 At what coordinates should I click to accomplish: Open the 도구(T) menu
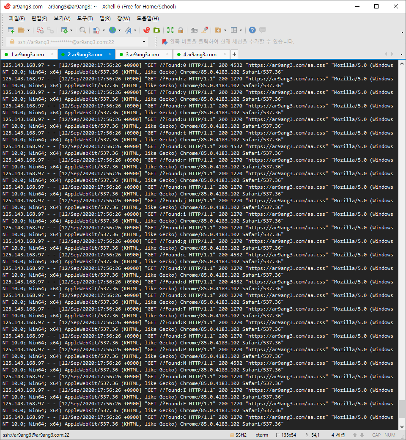click(x=85, y=19)
